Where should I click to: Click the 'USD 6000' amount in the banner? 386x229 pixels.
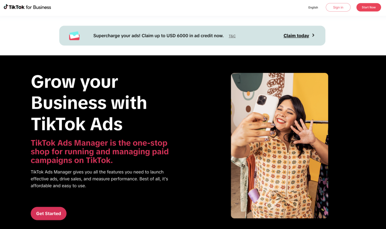point(177,36)
